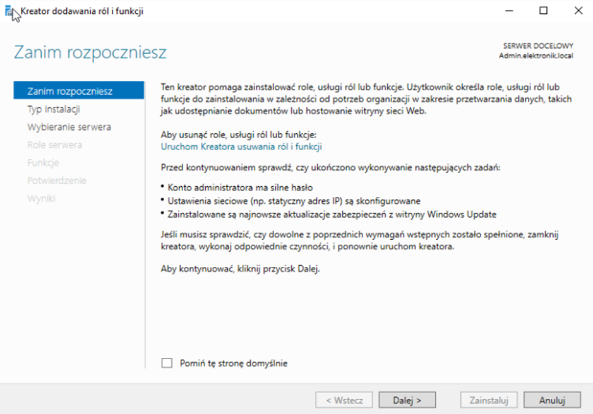Click the wizard icon in the title bar
The height and width of the screenshot is (414, 593).
click(x=9, y=11)
